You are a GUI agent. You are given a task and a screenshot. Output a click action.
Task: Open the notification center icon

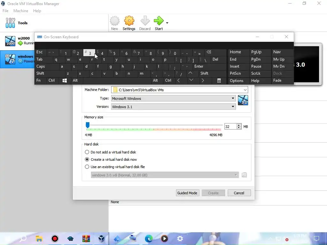[316, 239]
